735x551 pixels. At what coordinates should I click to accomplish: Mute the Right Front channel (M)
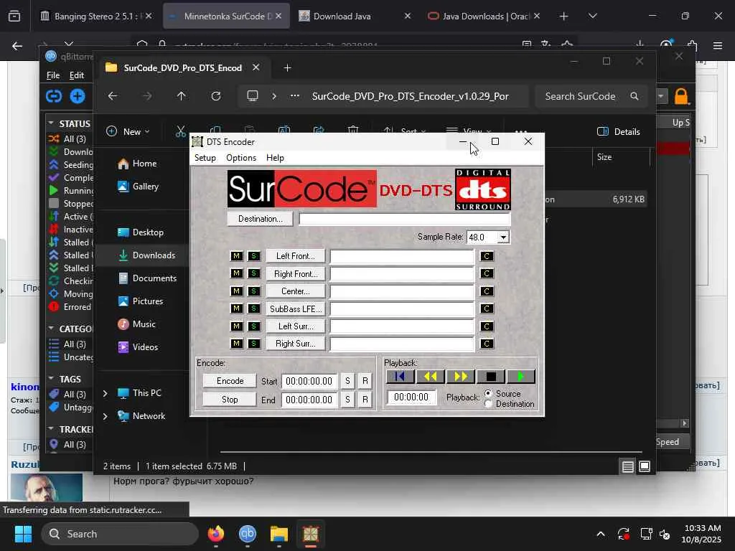tap(236, 273)
